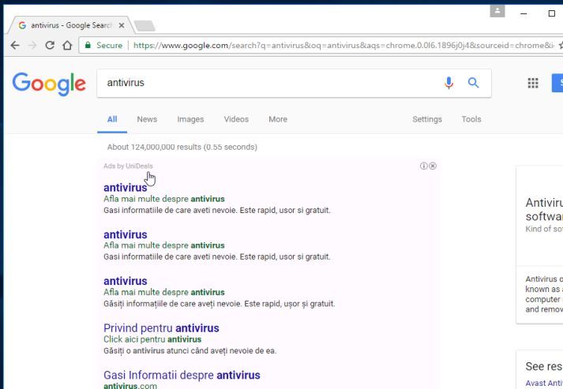Click the 'See res' heading in side panel
The height and width of the screenshot is (389, 563).
pyautogui.click(x=544, y=366)
